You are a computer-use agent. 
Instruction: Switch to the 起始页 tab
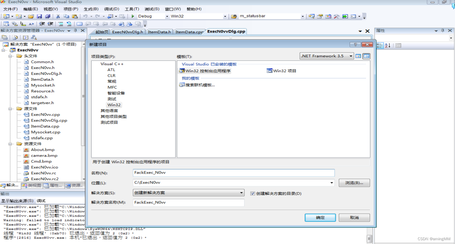coord(102,32)
